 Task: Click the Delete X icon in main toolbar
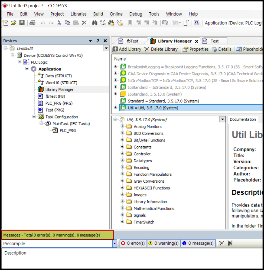pyautogui.click(x=84, y=23)
